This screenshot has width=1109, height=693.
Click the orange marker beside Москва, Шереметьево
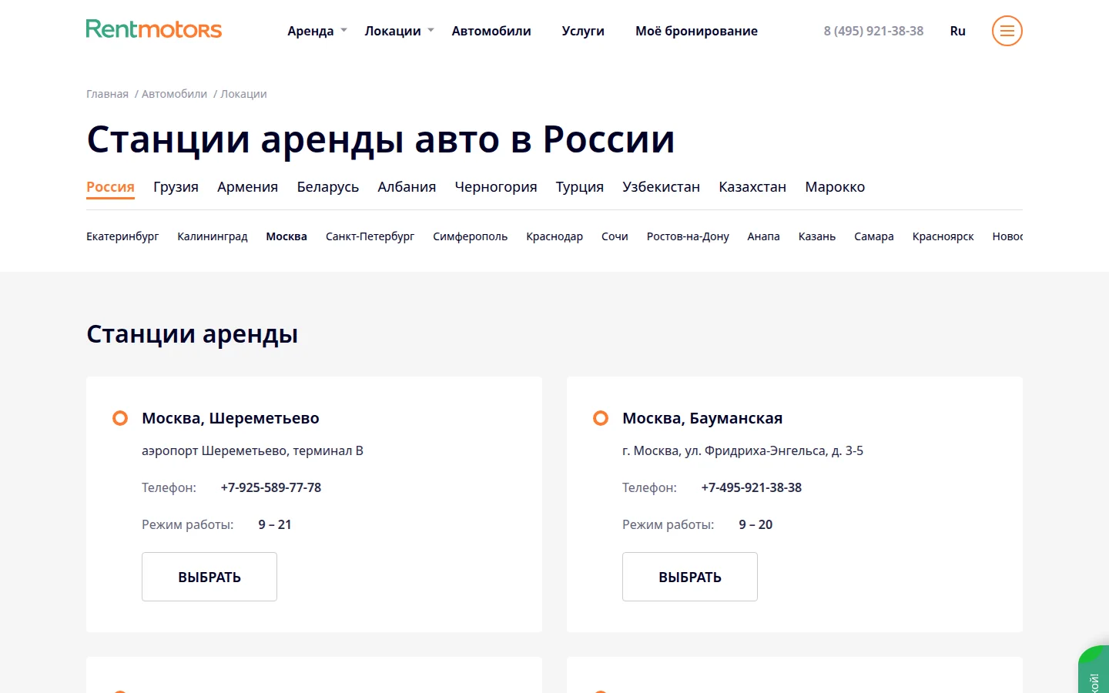[120, 418]
